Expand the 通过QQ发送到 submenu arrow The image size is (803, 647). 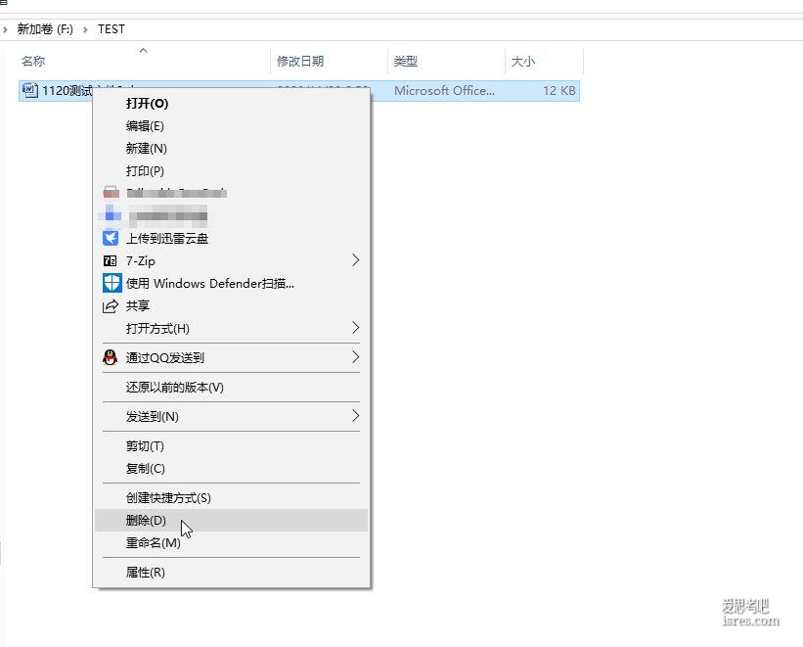pyautogui.click(x=356, y=357)
